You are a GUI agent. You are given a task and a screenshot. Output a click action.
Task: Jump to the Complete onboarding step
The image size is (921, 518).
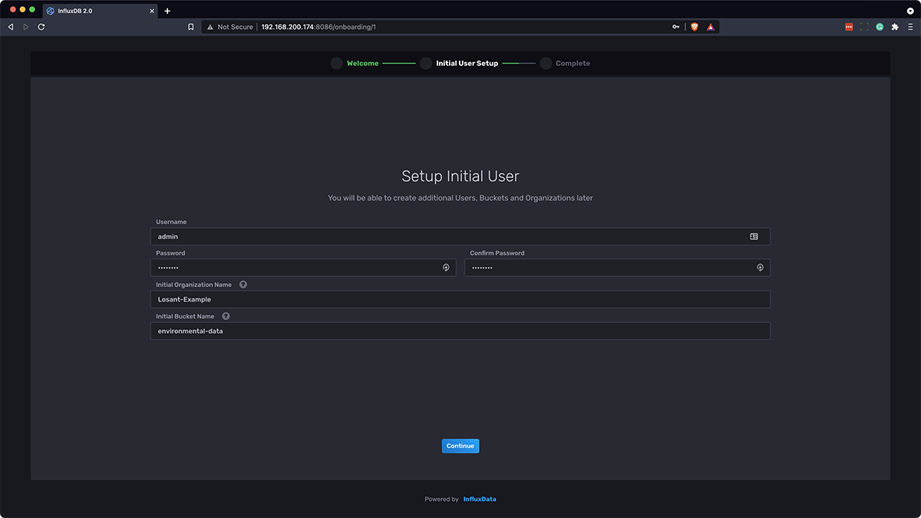tap(565, 64)
